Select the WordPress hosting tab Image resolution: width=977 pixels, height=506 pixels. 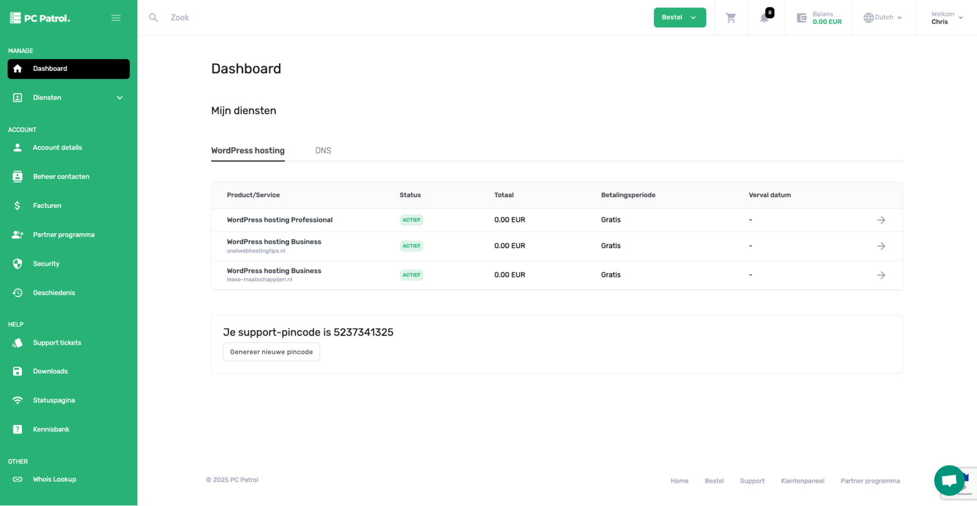click(248, 151)
